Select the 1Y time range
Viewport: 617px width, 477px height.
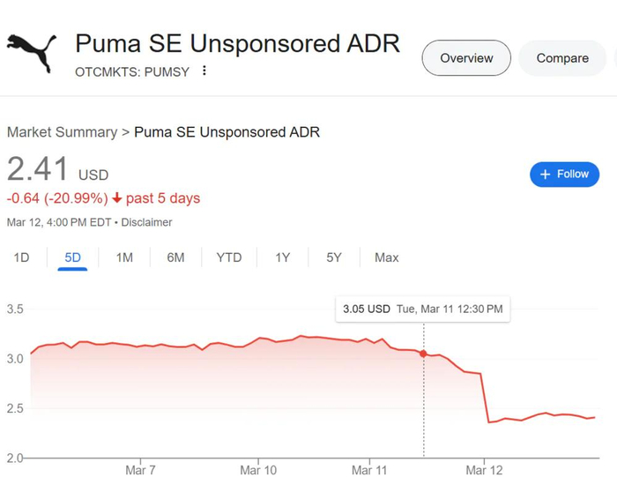[282, 257]
